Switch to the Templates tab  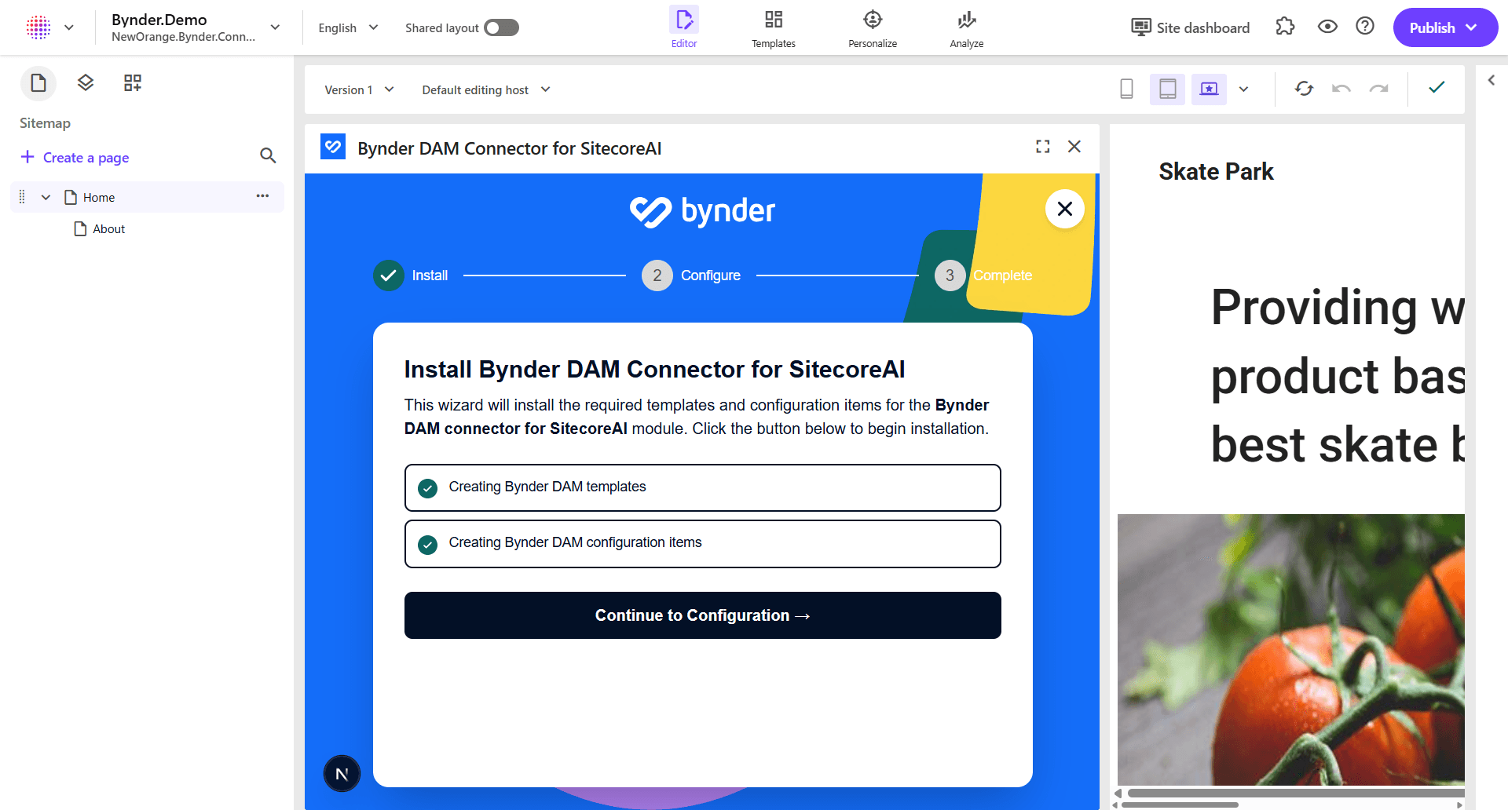(x=773, y=27)
